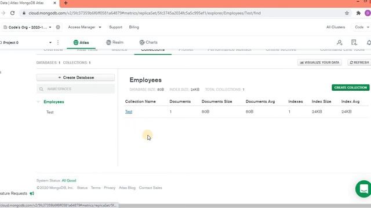Expand the Access Manager menu
Image resolution: width=371 pixels, height=208 pixels.
(85, 27)
